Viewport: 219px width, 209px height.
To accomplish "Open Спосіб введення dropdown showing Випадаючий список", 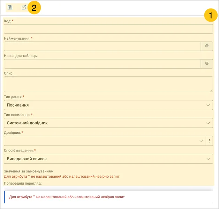I will click(x=108, y=158).
